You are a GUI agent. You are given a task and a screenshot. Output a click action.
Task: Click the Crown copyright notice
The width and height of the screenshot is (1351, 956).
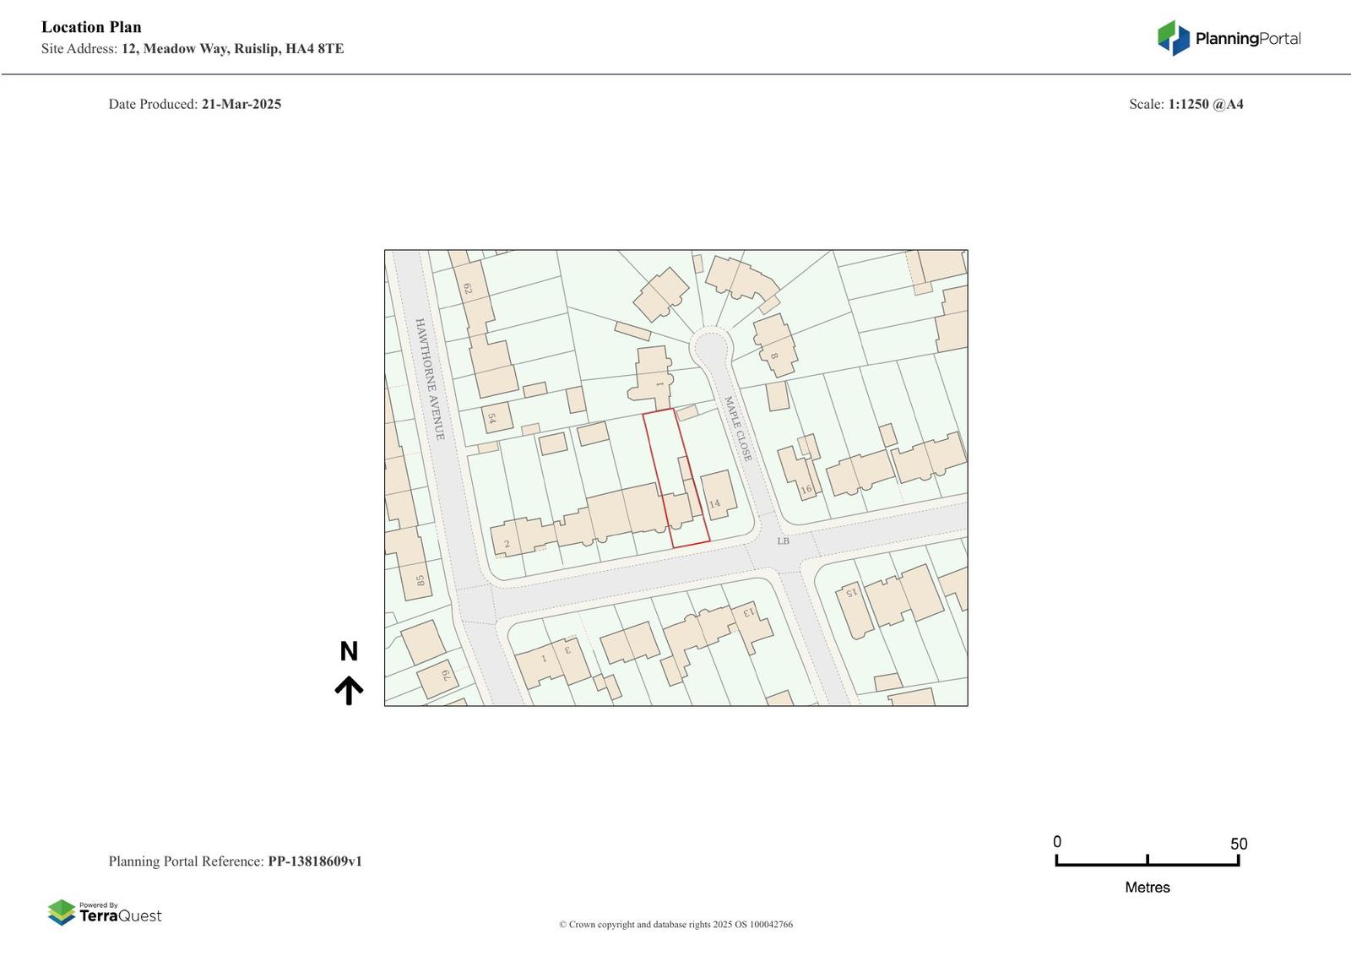tap(675, 924)
